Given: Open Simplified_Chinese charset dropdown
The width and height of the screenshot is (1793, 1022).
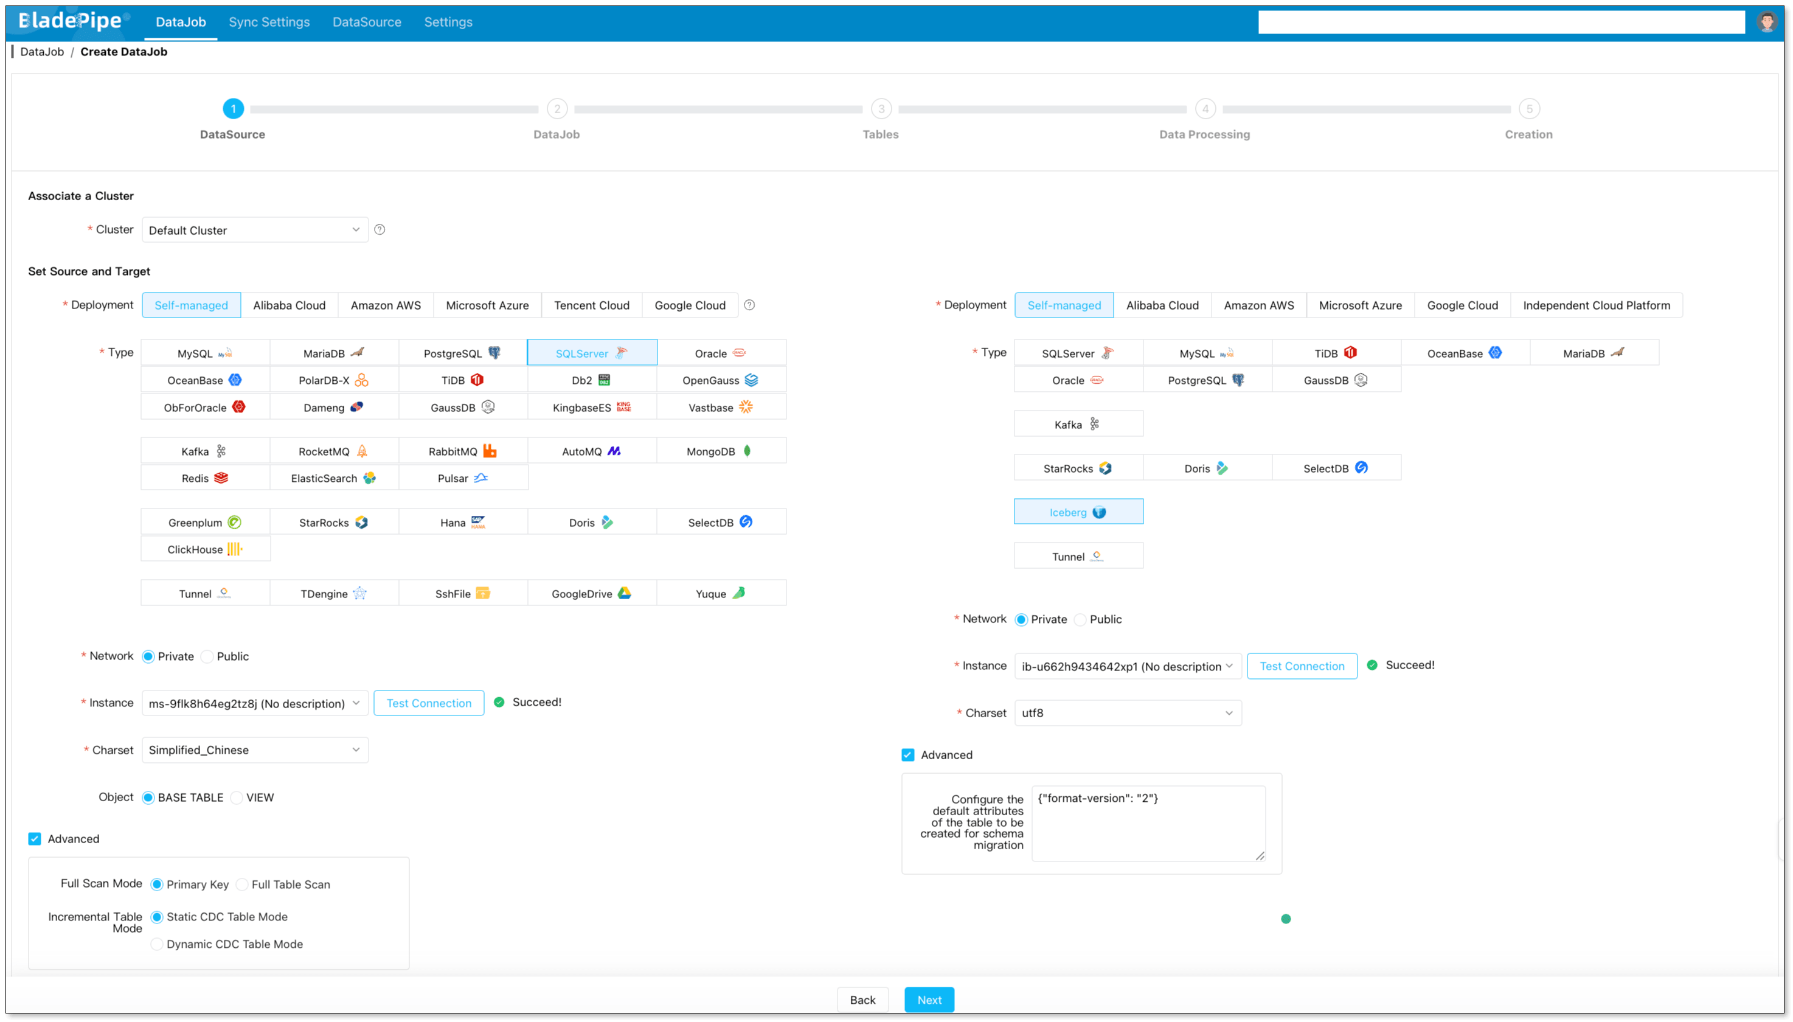Looking at the screenshot, I should (x=255, y=749).
